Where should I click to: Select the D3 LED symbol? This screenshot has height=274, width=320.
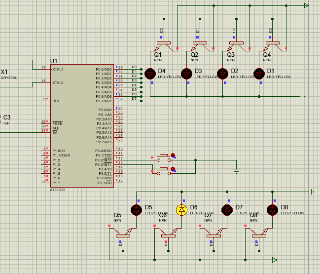pos(186,74)
